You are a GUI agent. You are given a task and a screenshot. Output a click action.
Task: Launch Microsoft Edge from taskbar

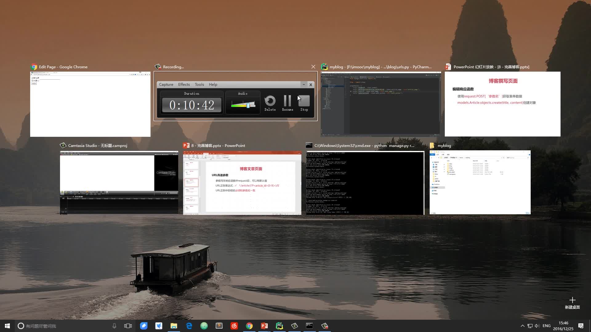(x=189, y=326)
